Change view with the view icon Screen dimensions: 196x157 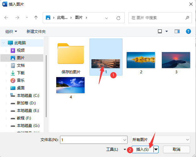[160, 31]
